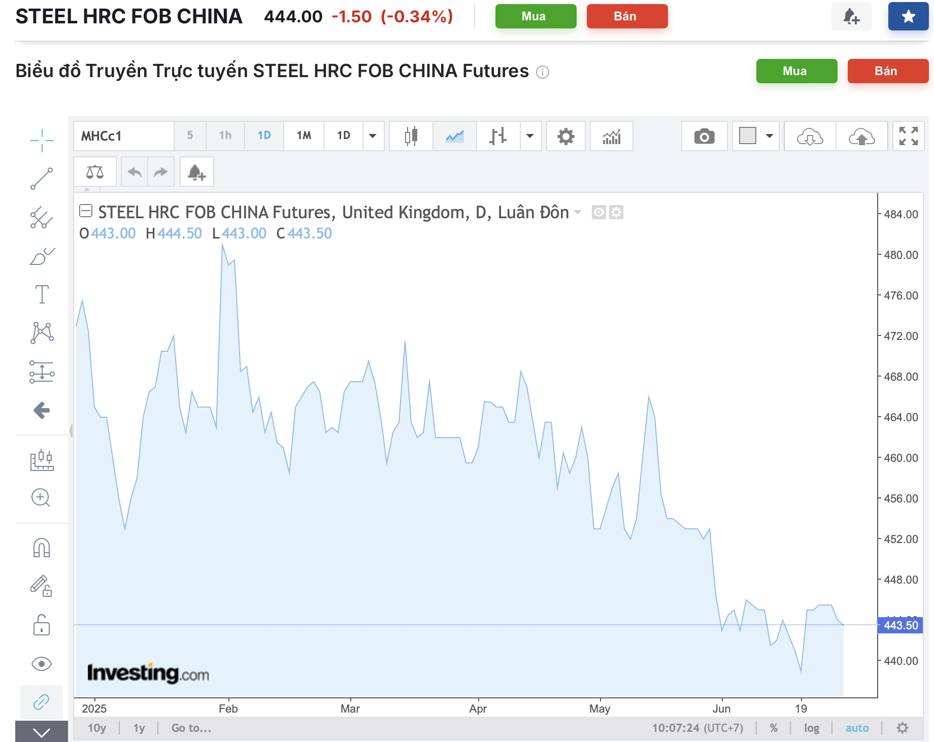Screen dimensions: 934x742
Task: Select the second 1D interval button
Action: (344, 136)
